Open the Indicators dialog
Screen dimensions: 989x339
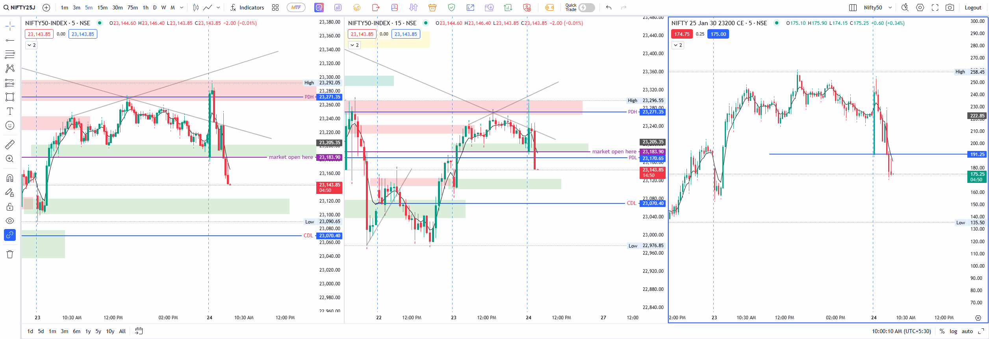247,7
